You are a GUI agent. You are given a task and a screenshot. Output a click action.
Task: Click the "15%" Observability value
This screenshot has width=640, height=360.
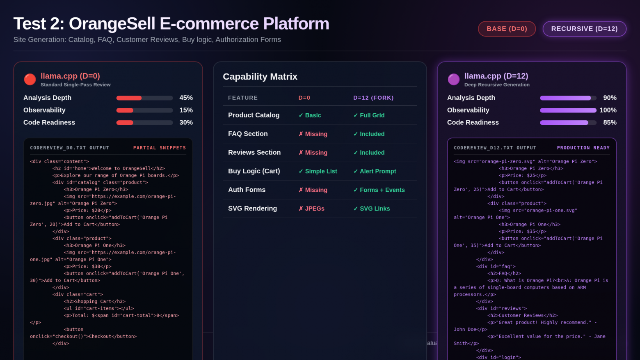point(186,110)
